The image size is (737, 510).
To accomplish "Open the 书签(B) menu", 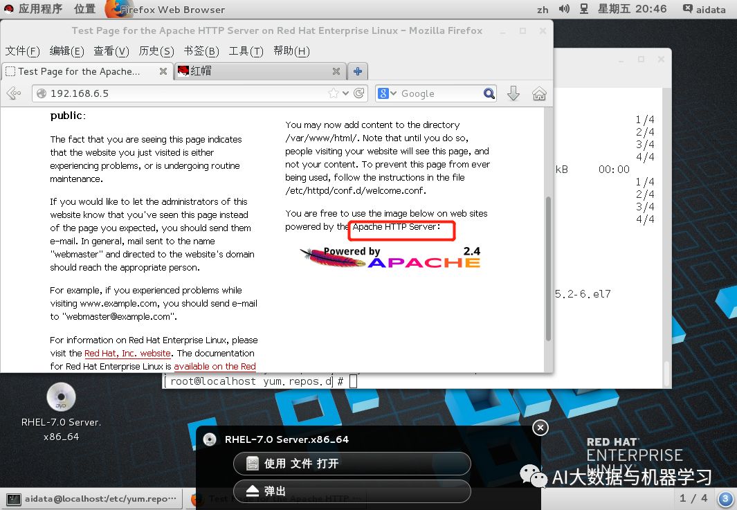I will [x=201, y=51].
